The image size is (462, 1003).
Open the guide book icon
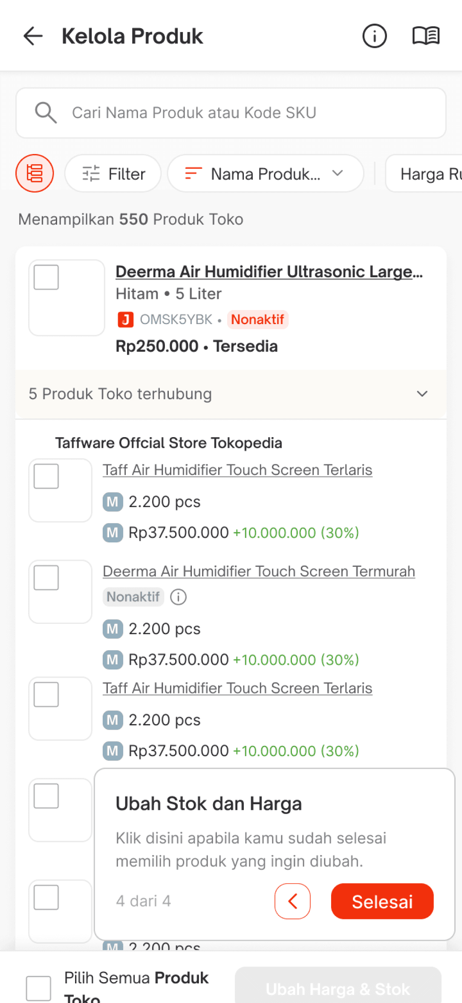[x=426, y=36]
